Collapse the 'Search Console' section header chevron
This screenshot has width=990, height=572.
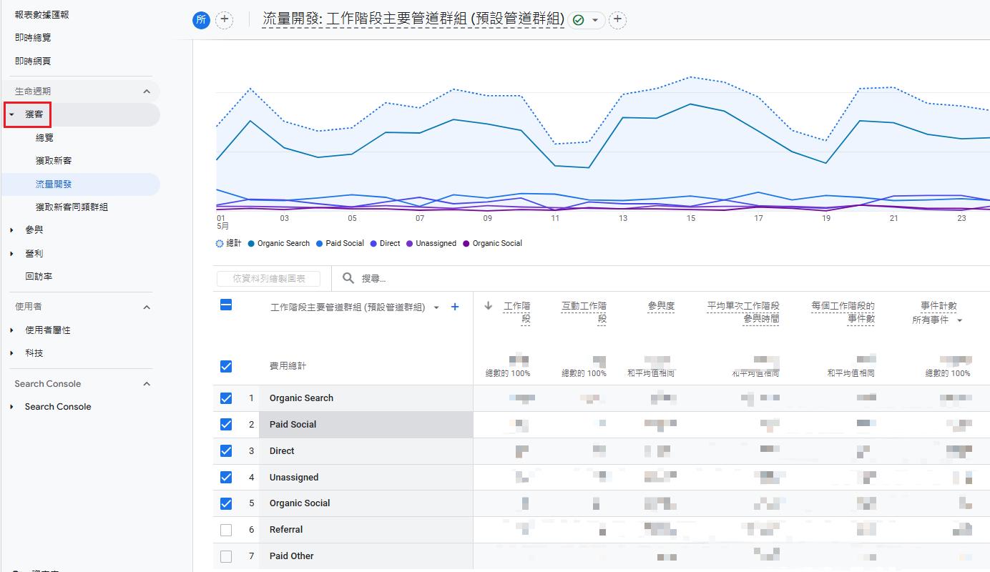pos(147,384)
